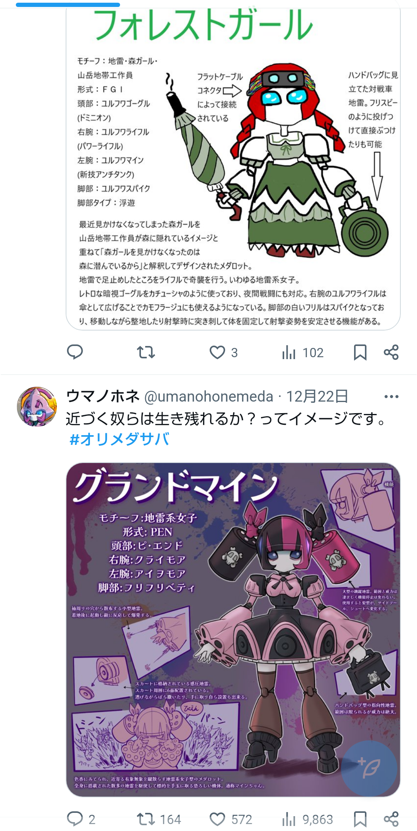Image resolution: width=417 pixels, height=831 pixels.
Task: Bookmark the Forest Girl tweet
Action: point(360,352)
